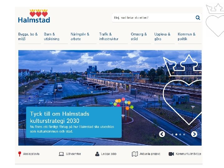This screenshot has width=224, height=168.
Task: Advance carousel with right arrow button
Action: pyautogui.click(x=194, y=134)
